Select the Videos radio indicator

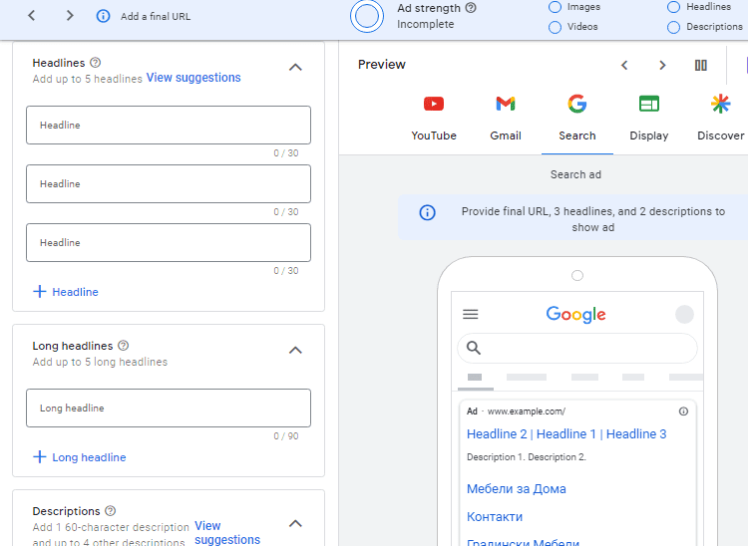click(555, 27)
